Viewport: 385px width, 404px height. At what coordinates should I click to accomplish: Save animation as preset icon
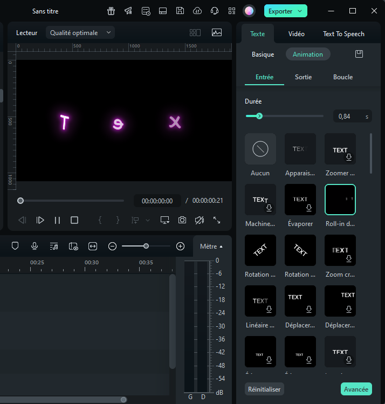tap(359, 54)
